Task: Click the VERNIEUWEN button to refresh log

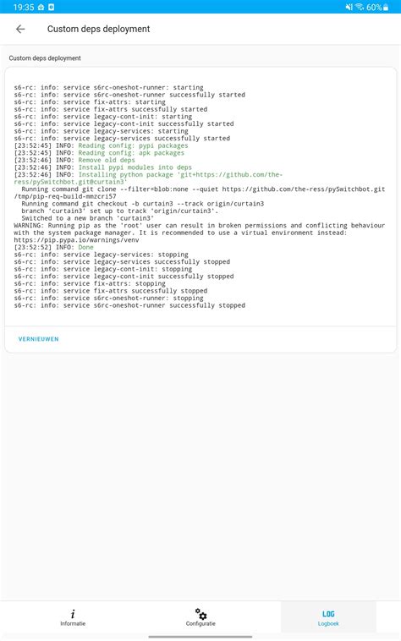Action: click(38, 339)
